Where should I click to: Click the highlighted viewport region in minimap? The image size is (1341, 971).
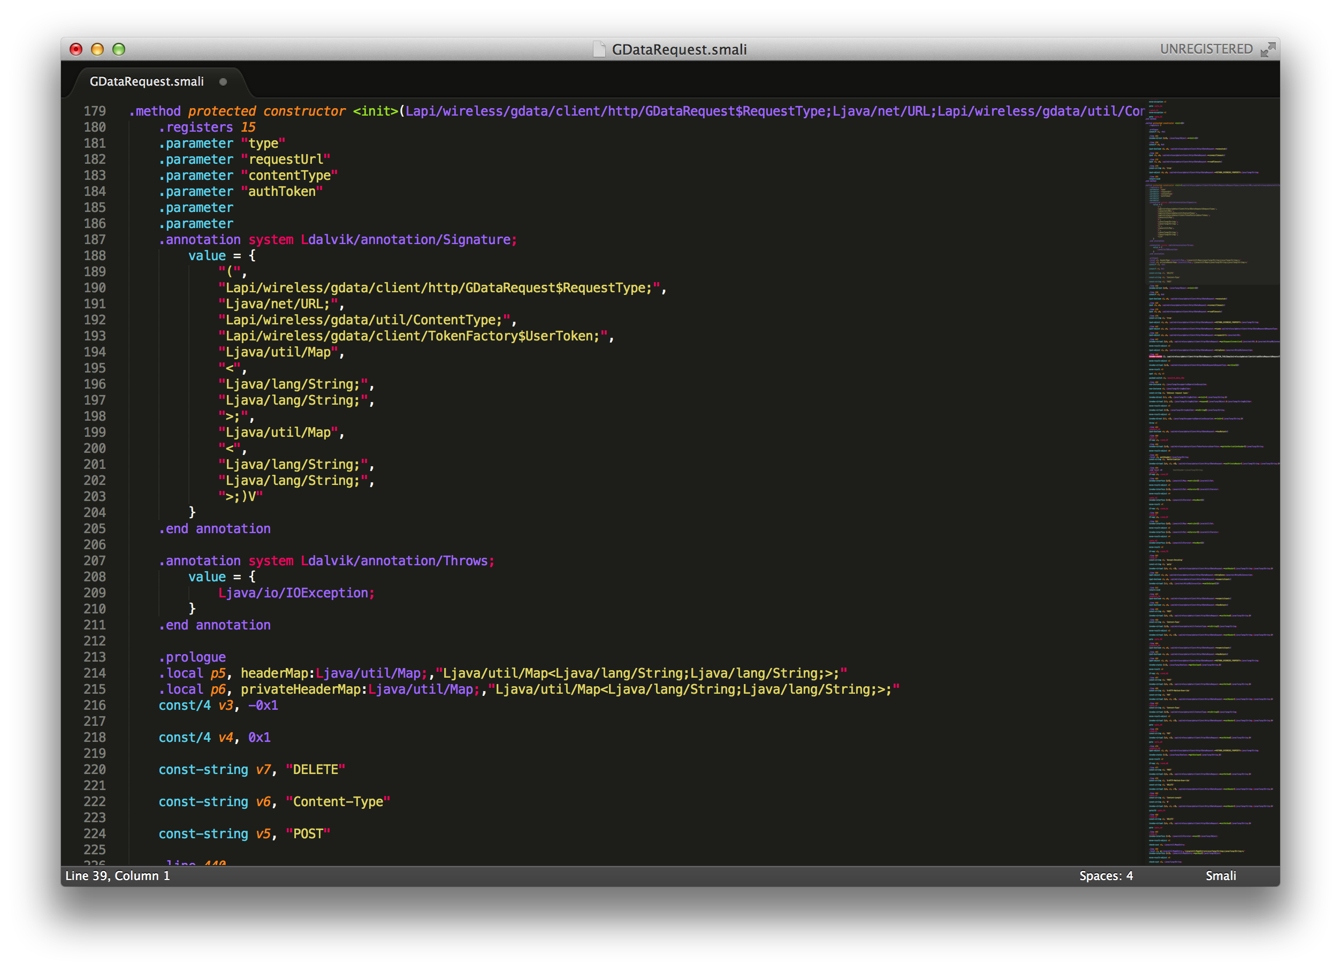pyautogui.click(x=1212, y=233)
